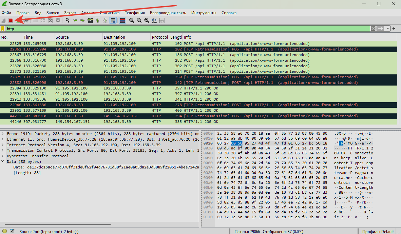This screenshot has height=234, width=401.
Task: Sort packets by No. column
Action: (x=11, y=37)
